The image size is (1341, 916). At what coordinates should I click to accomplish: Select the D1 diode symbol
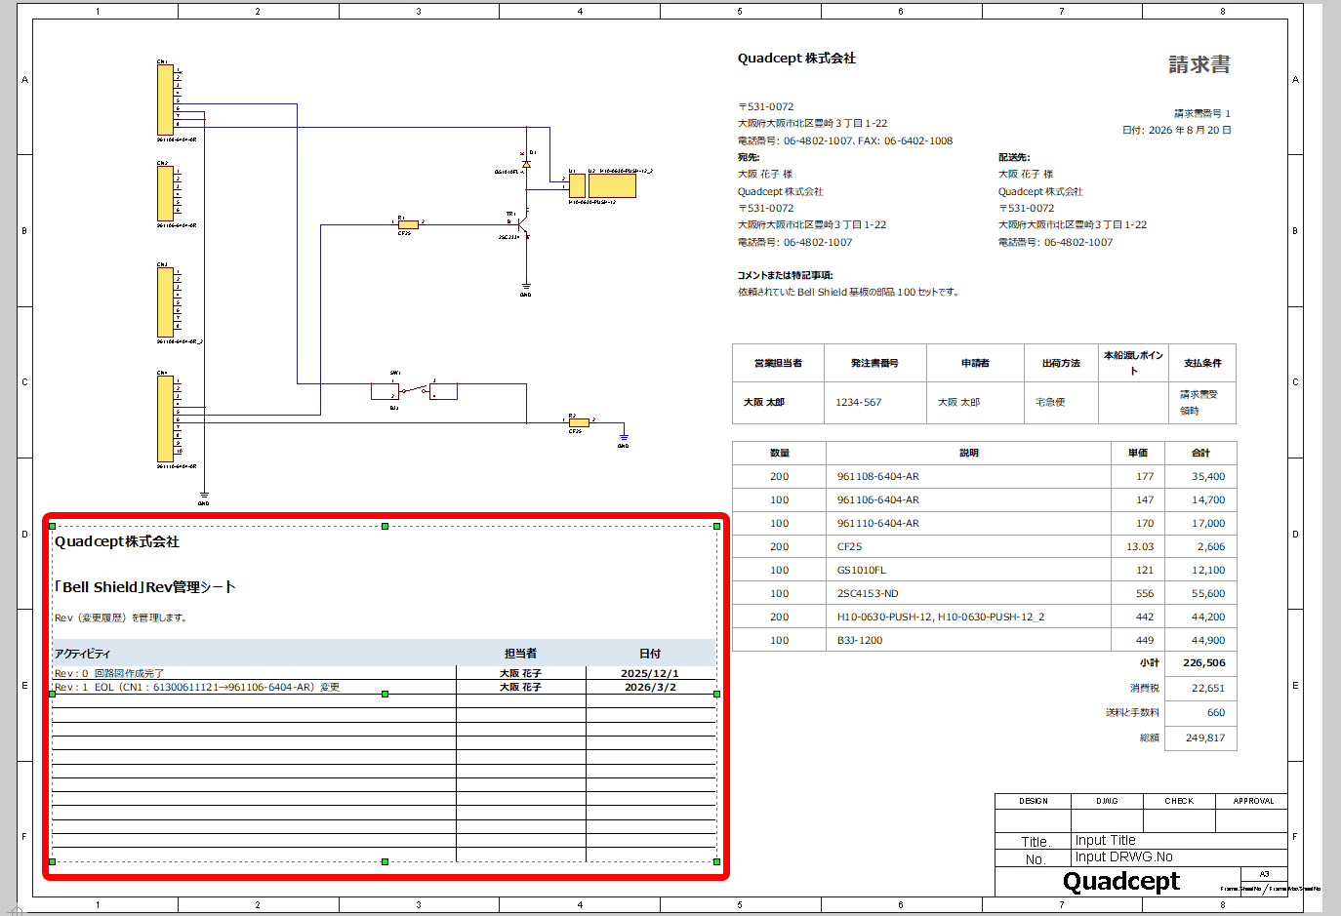point(526,164)
